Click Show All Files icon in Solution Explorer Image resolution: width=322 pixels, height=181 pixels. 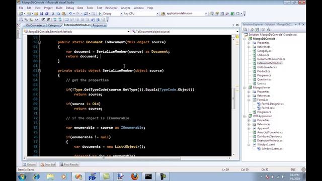pyautogui.click(x=252, y=30)
